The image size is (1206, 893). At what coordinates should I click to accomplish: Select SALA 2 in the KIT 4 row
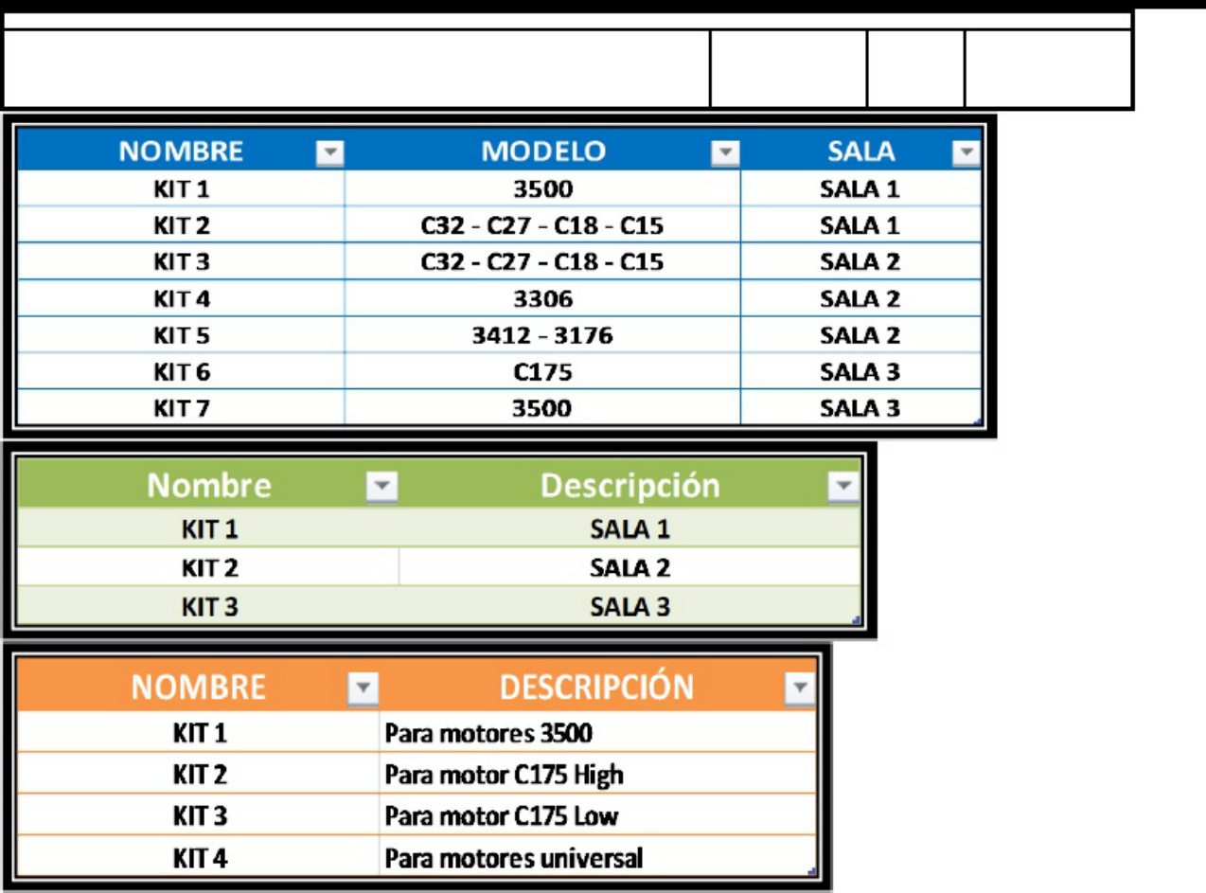[x=860, y=299]
